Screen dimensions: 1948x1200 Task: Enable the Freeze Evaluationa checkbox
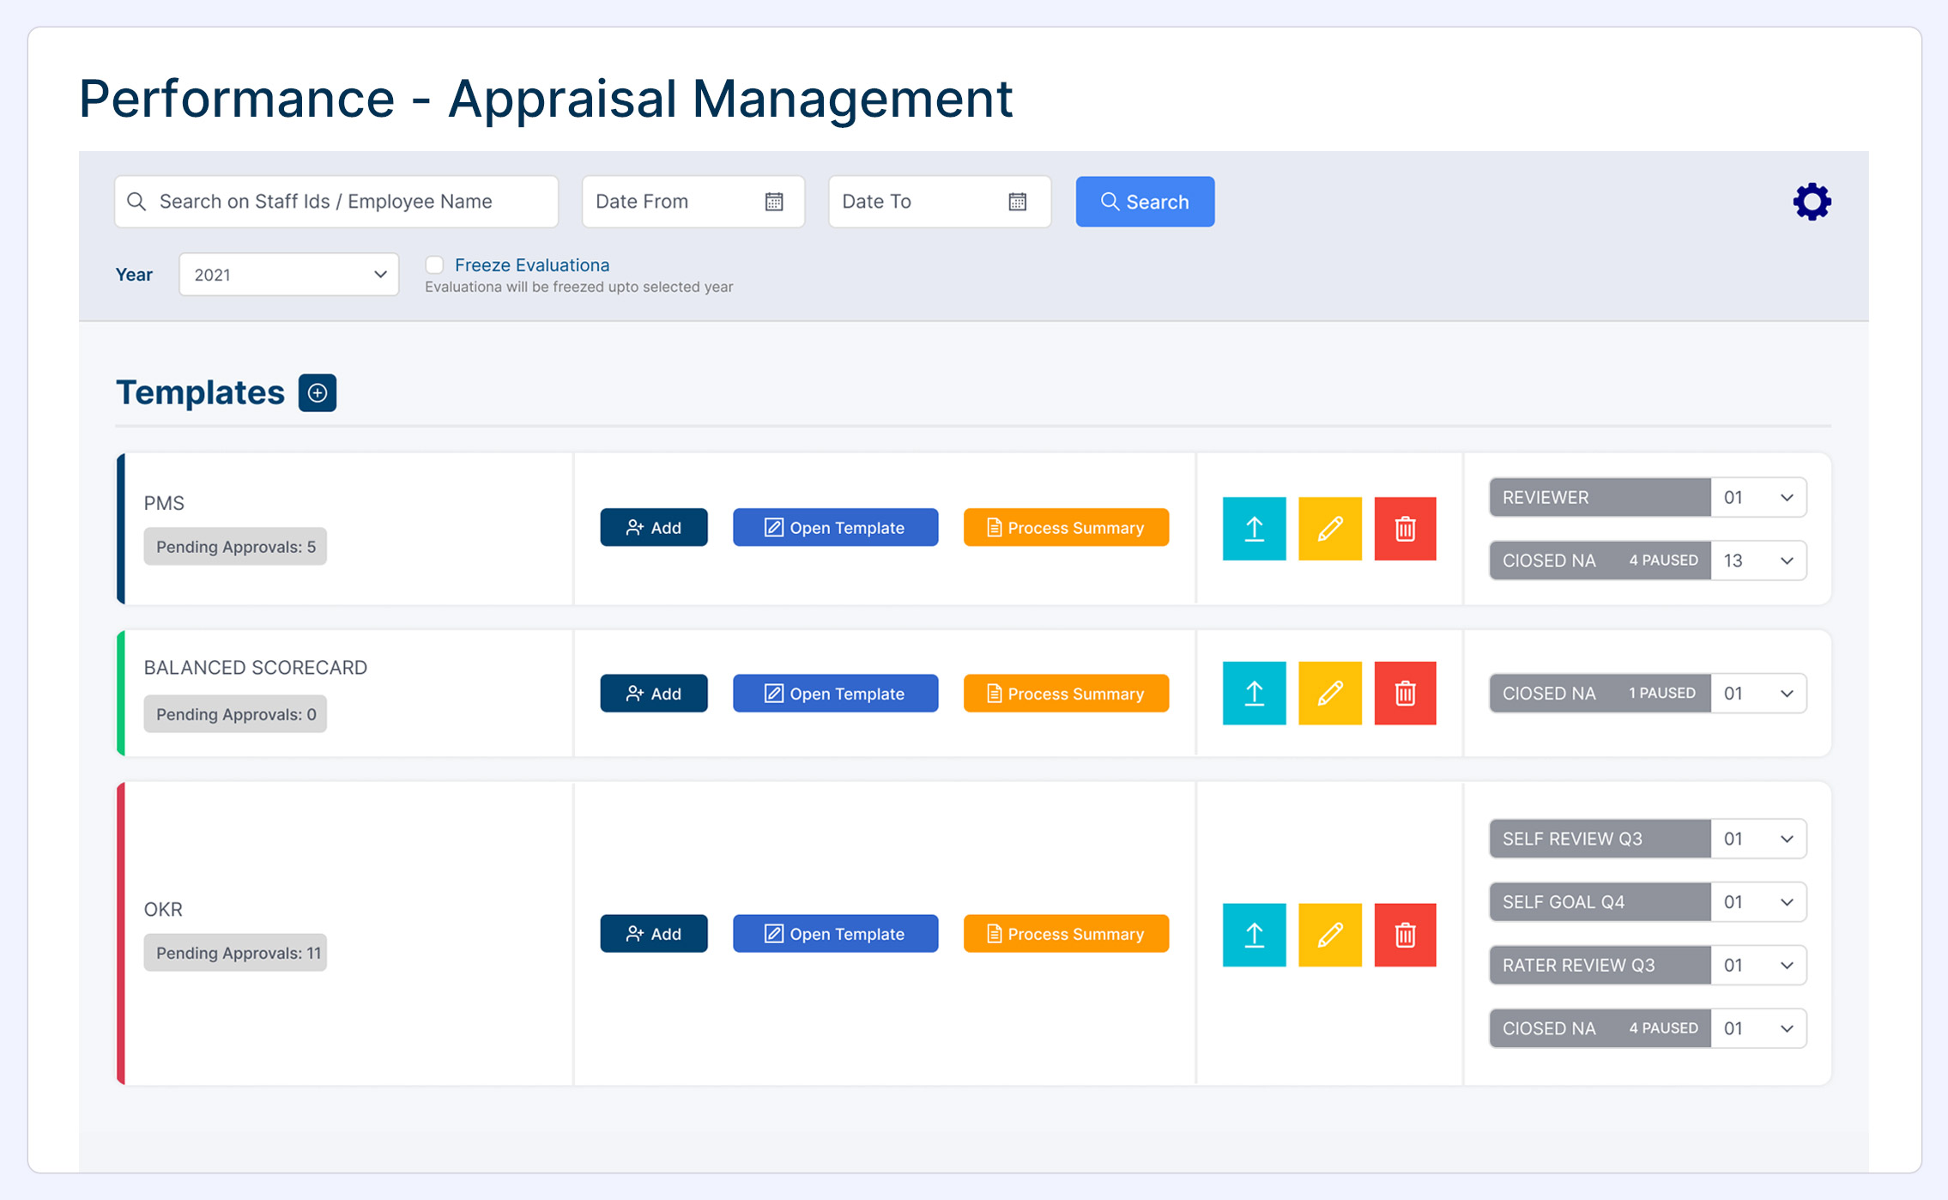[435, 265]
